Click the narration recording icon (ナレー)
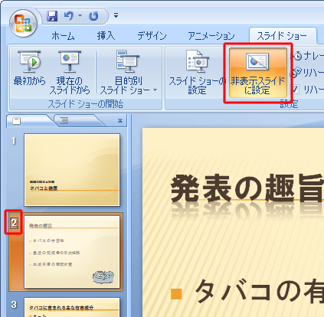This screenshot has height=317, width=324. click(x=298, y=56)
